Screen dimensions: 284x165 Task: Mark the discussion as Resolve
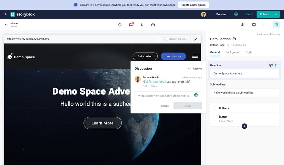point(195,69)
